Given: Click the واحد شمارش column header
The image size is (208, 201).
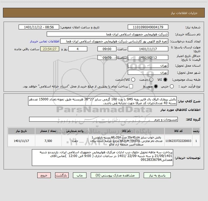Looking at the screenshot, I should point(75,131).
